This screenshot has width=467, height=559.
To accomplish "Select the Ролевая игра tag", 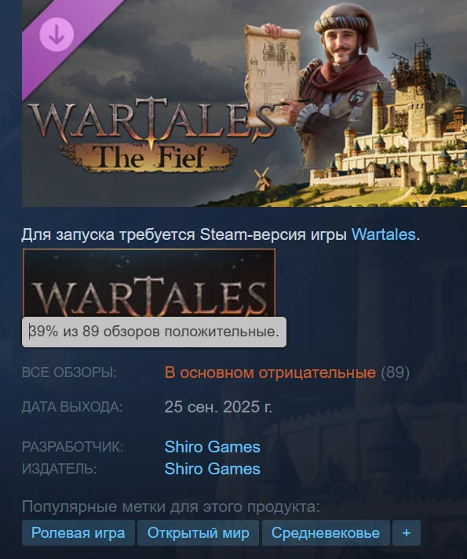I will click(x=78, y=533).
